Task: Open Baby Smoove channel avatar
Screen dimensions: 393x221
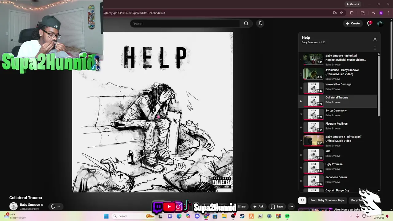Action: click(x=14, y=206)
